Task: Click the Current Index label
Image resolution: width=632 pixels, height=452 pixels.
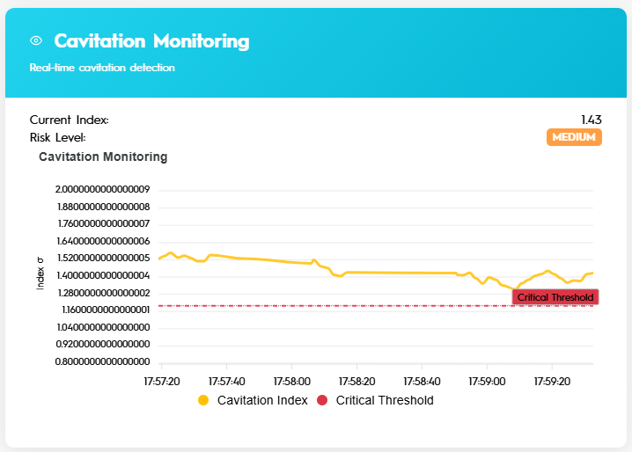Action: click(x=69, y=120)
